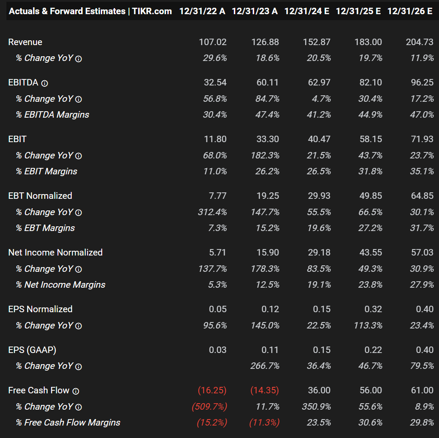Select the negative (16.25) free cash flow value
The image size is (439, 438).
(x=212, y=390)
